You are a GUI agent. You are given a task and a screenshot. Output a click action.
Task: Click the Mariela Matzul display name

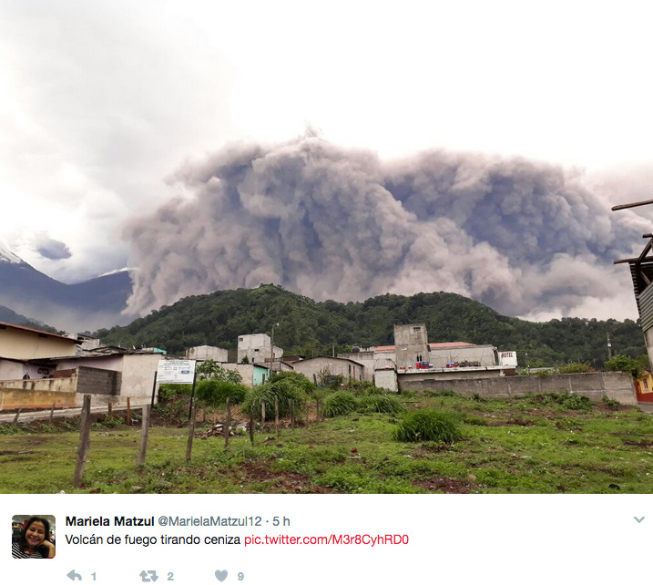[110, 521]
